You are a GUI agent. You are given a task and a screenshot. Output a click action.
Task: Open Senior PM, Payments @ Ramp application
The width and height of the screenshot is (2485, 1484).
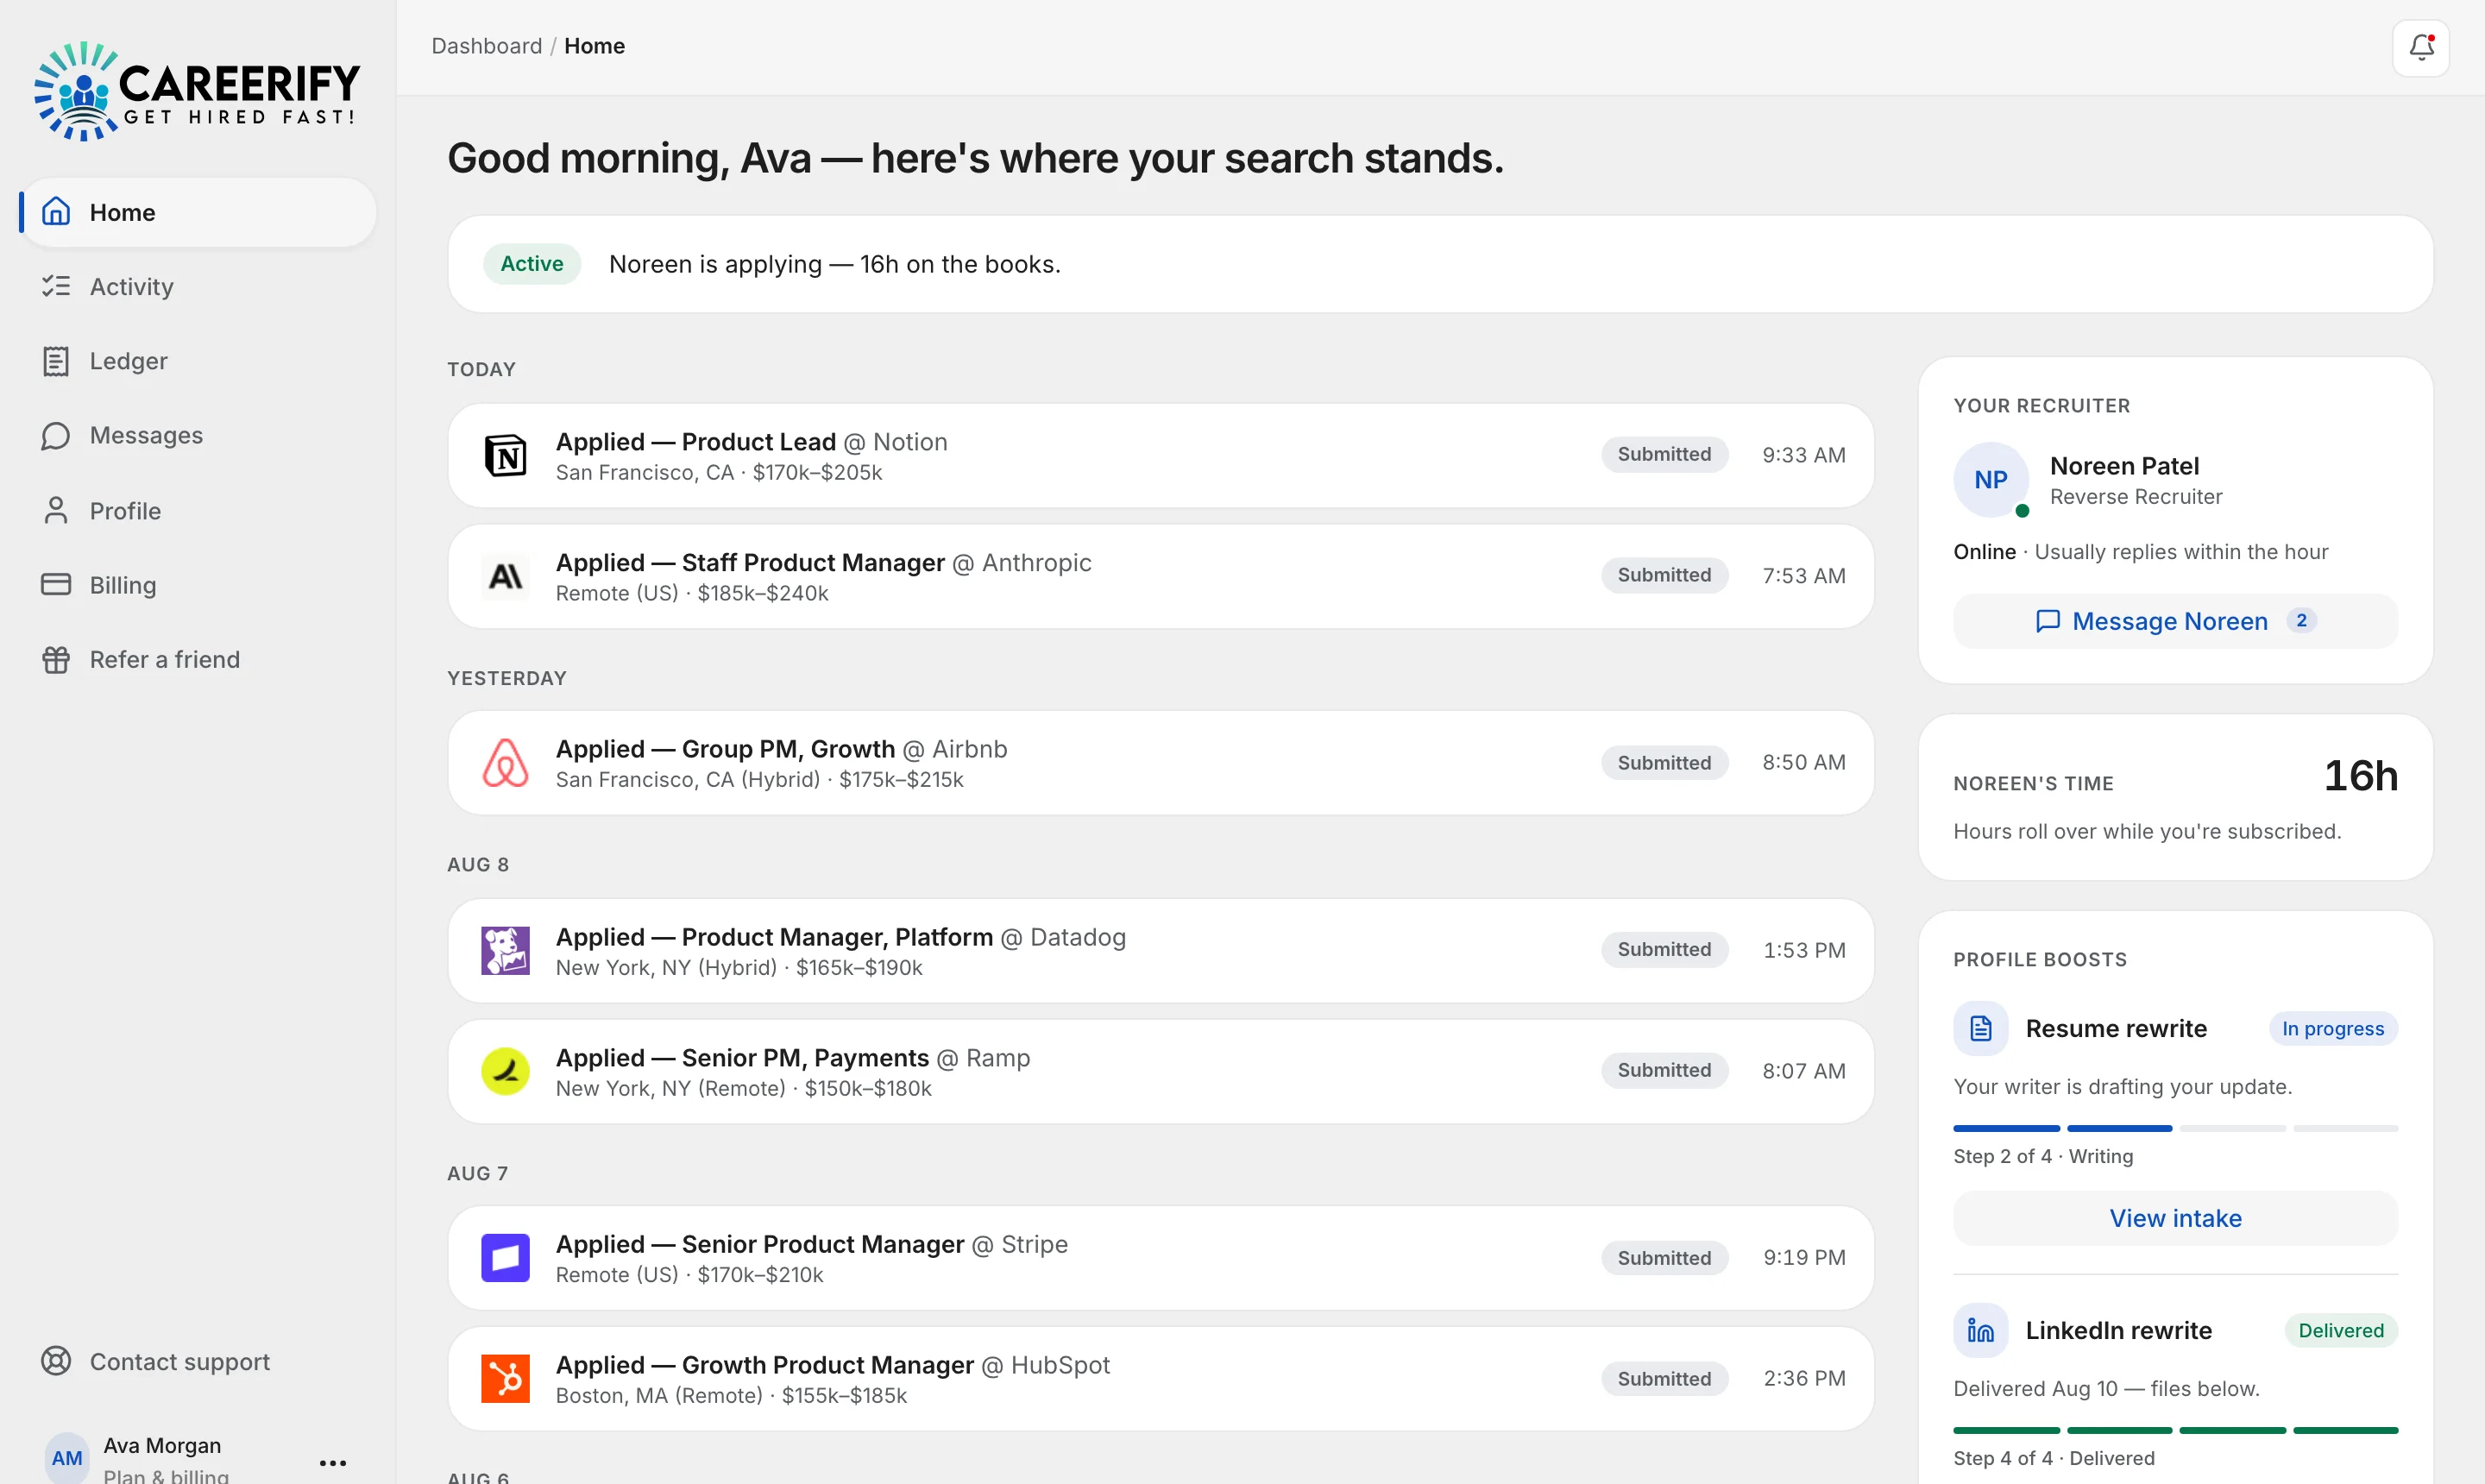click(x=1160, y=1071)
